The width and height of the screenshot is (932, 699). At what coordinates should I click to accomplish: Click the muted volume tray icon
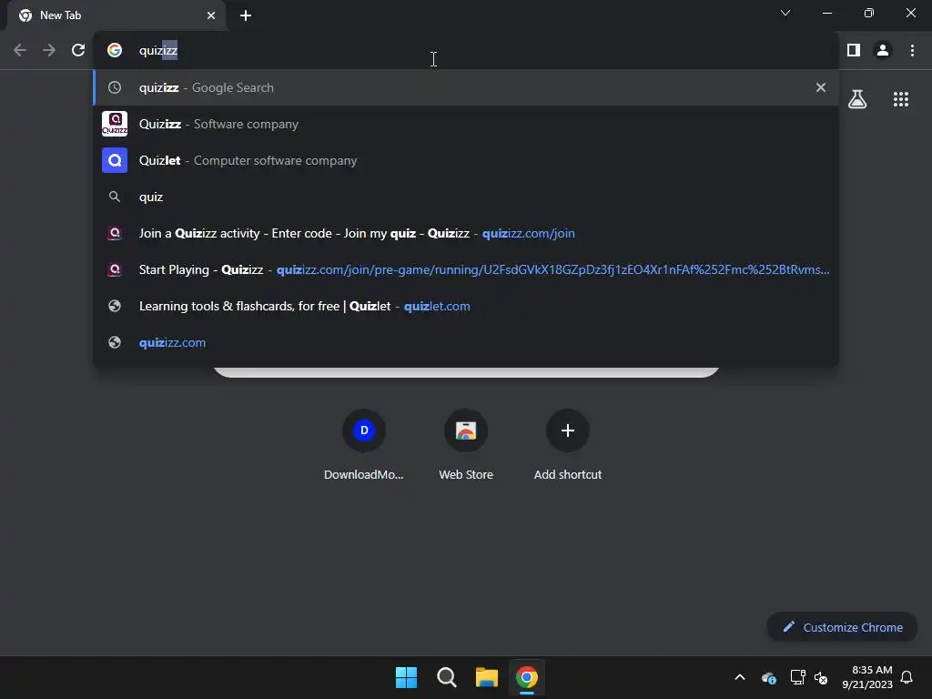point(822,677)
